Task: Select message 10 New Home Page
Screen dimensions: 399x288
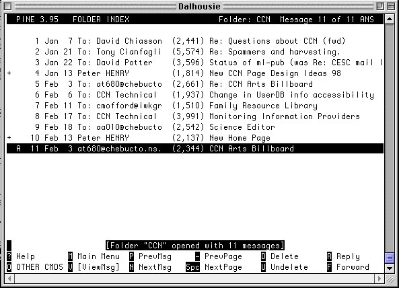Action: (195, 138)
